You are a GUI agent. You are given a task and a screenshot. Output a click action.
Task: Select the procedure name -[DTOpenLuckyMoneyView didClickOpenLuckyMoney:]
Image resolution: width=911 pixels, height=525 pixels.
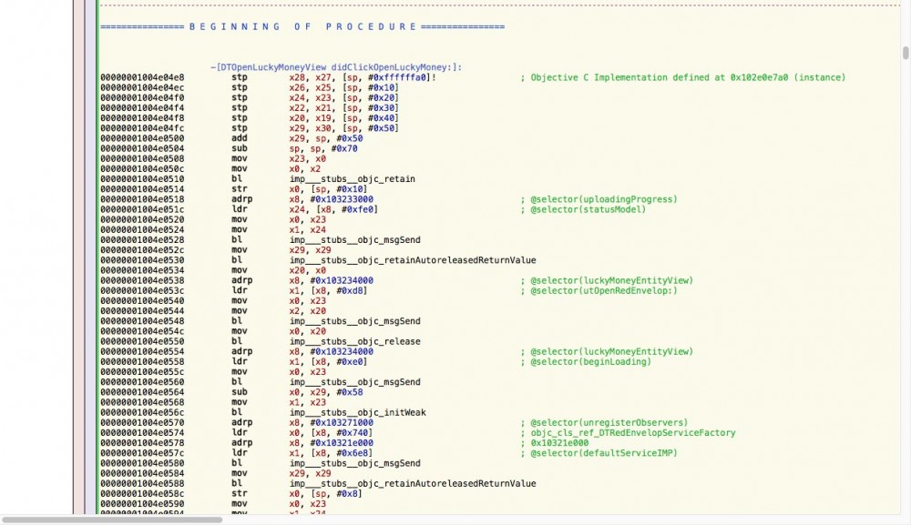pos(336,67)
